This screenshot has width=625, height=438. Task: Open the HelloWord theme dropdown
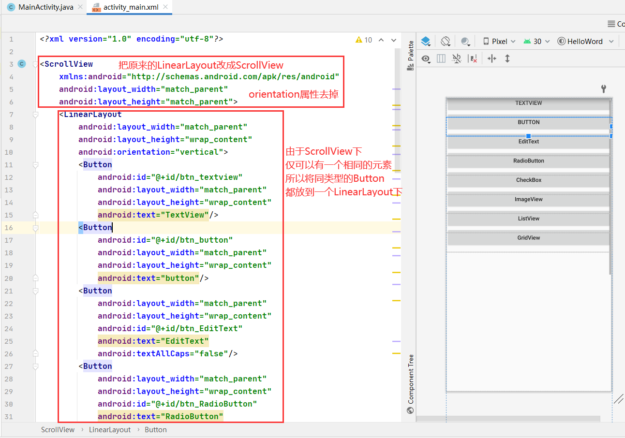pos(585,41)
